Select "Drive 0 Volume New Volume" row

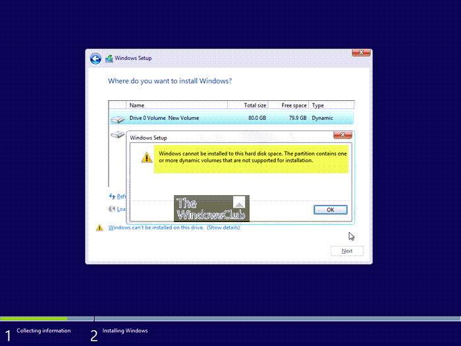pos(232,118)
